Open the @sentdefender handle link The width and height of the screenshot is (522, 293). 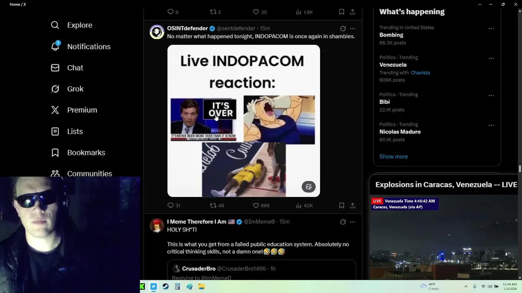[236, 28]
